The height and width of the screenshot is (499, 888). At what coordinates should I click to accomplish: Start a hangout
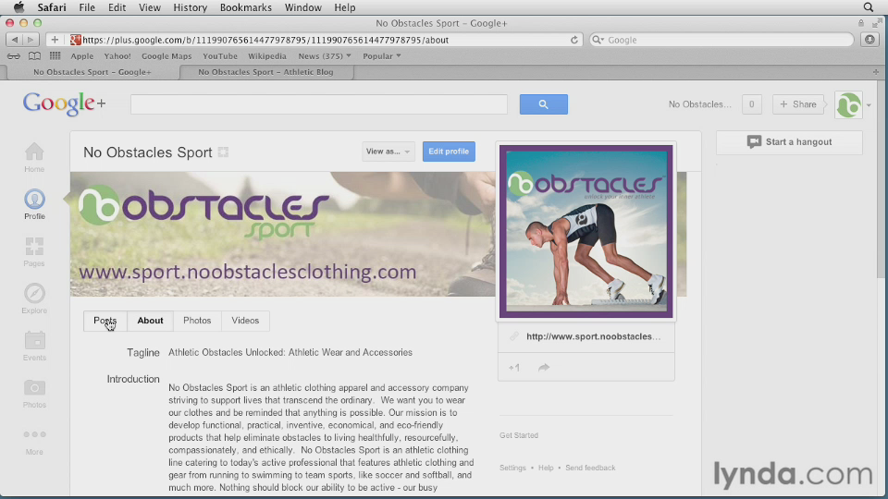tap(789, 142)
